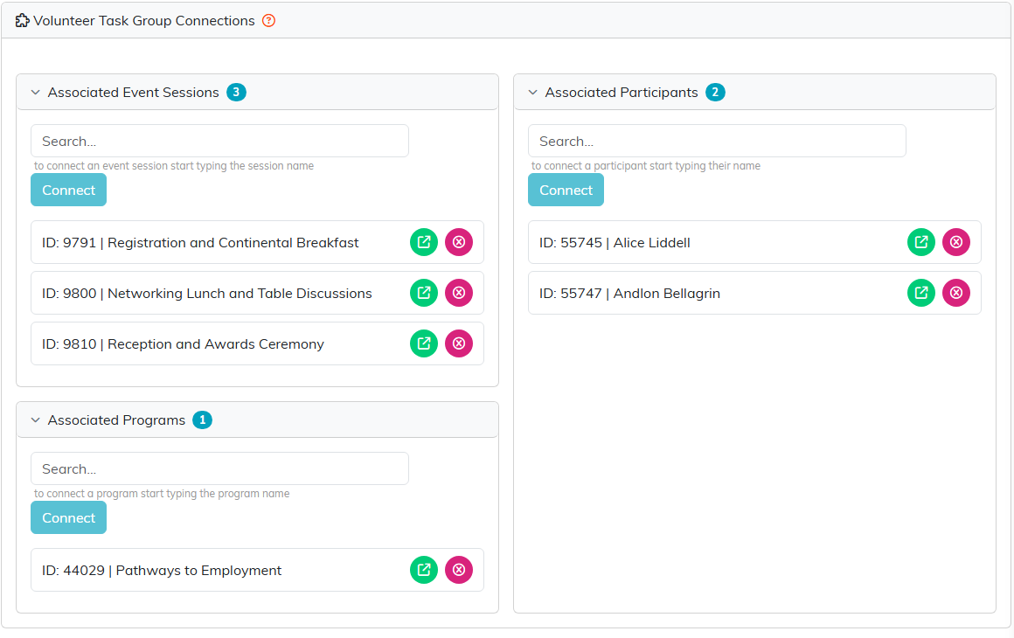1014x638 pixels.
Task: Click the programs count badge 1
Action: point(203,420)
